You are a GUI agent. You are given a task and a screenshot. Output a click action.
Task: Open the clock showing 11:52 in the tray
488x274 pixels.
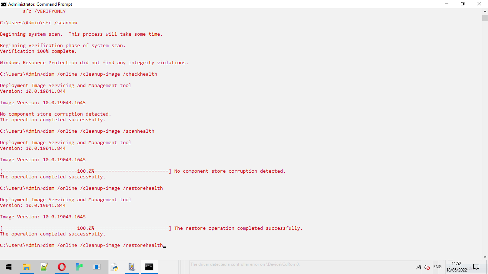click(x=456, y=267)
